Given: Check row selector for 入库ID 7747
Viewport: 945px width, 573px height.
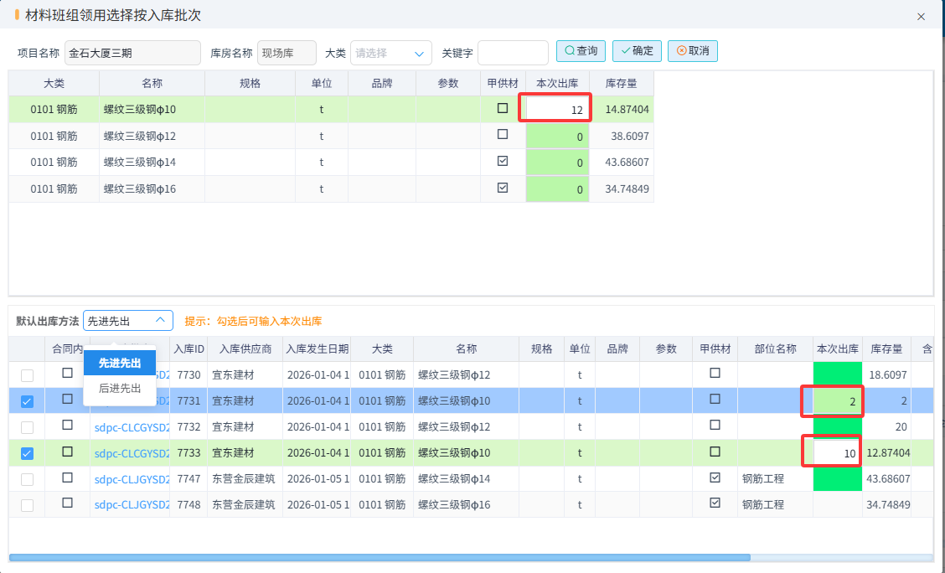Looking at the screenshot, I should point(27,479).
